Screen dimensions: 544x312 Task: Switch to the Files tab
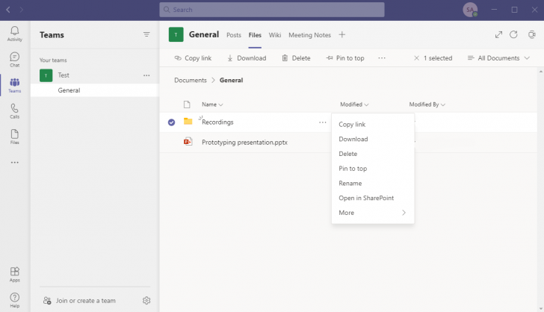point(255,35)
